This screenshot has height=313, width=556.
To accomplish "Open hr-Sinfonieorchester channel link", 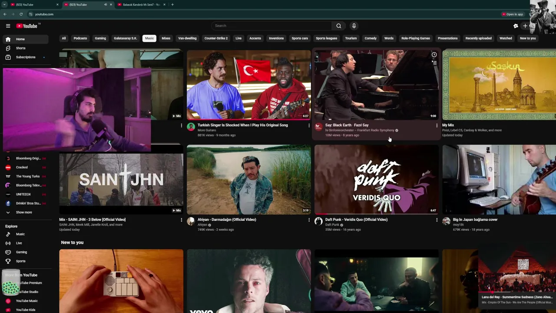I will (x=360, y=130).
